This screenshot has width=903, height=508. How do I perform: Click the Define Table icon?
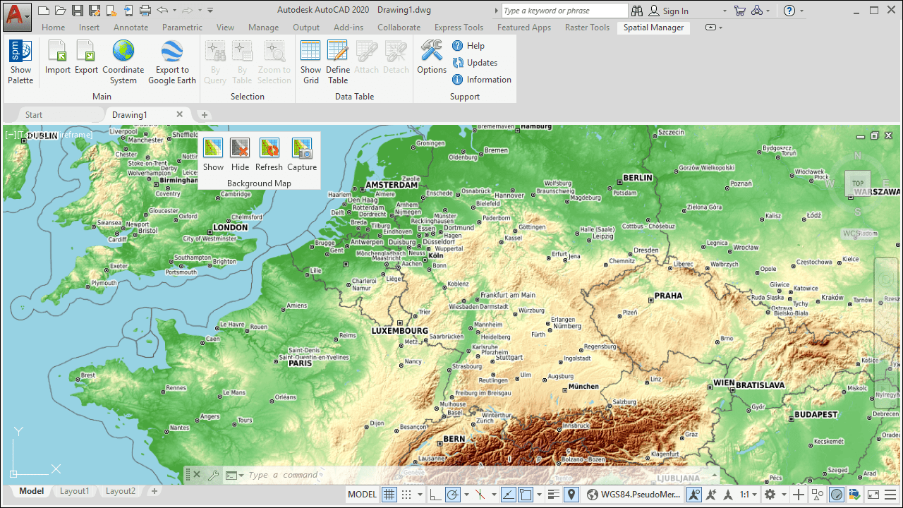(x=338, y=62)
